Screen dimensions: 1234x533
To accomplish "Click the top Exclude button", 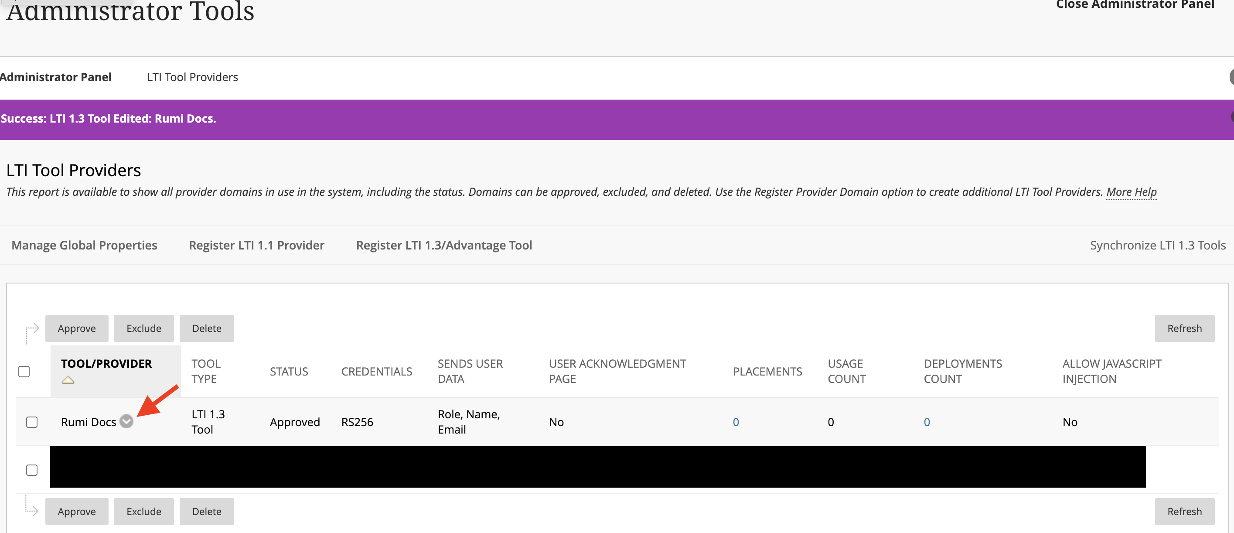I will pyautogui.click(x=144, y=328).
